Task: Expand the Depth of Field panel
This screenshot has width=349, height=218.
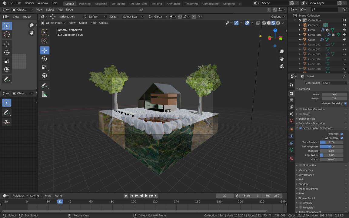Action: click(307, 119)
